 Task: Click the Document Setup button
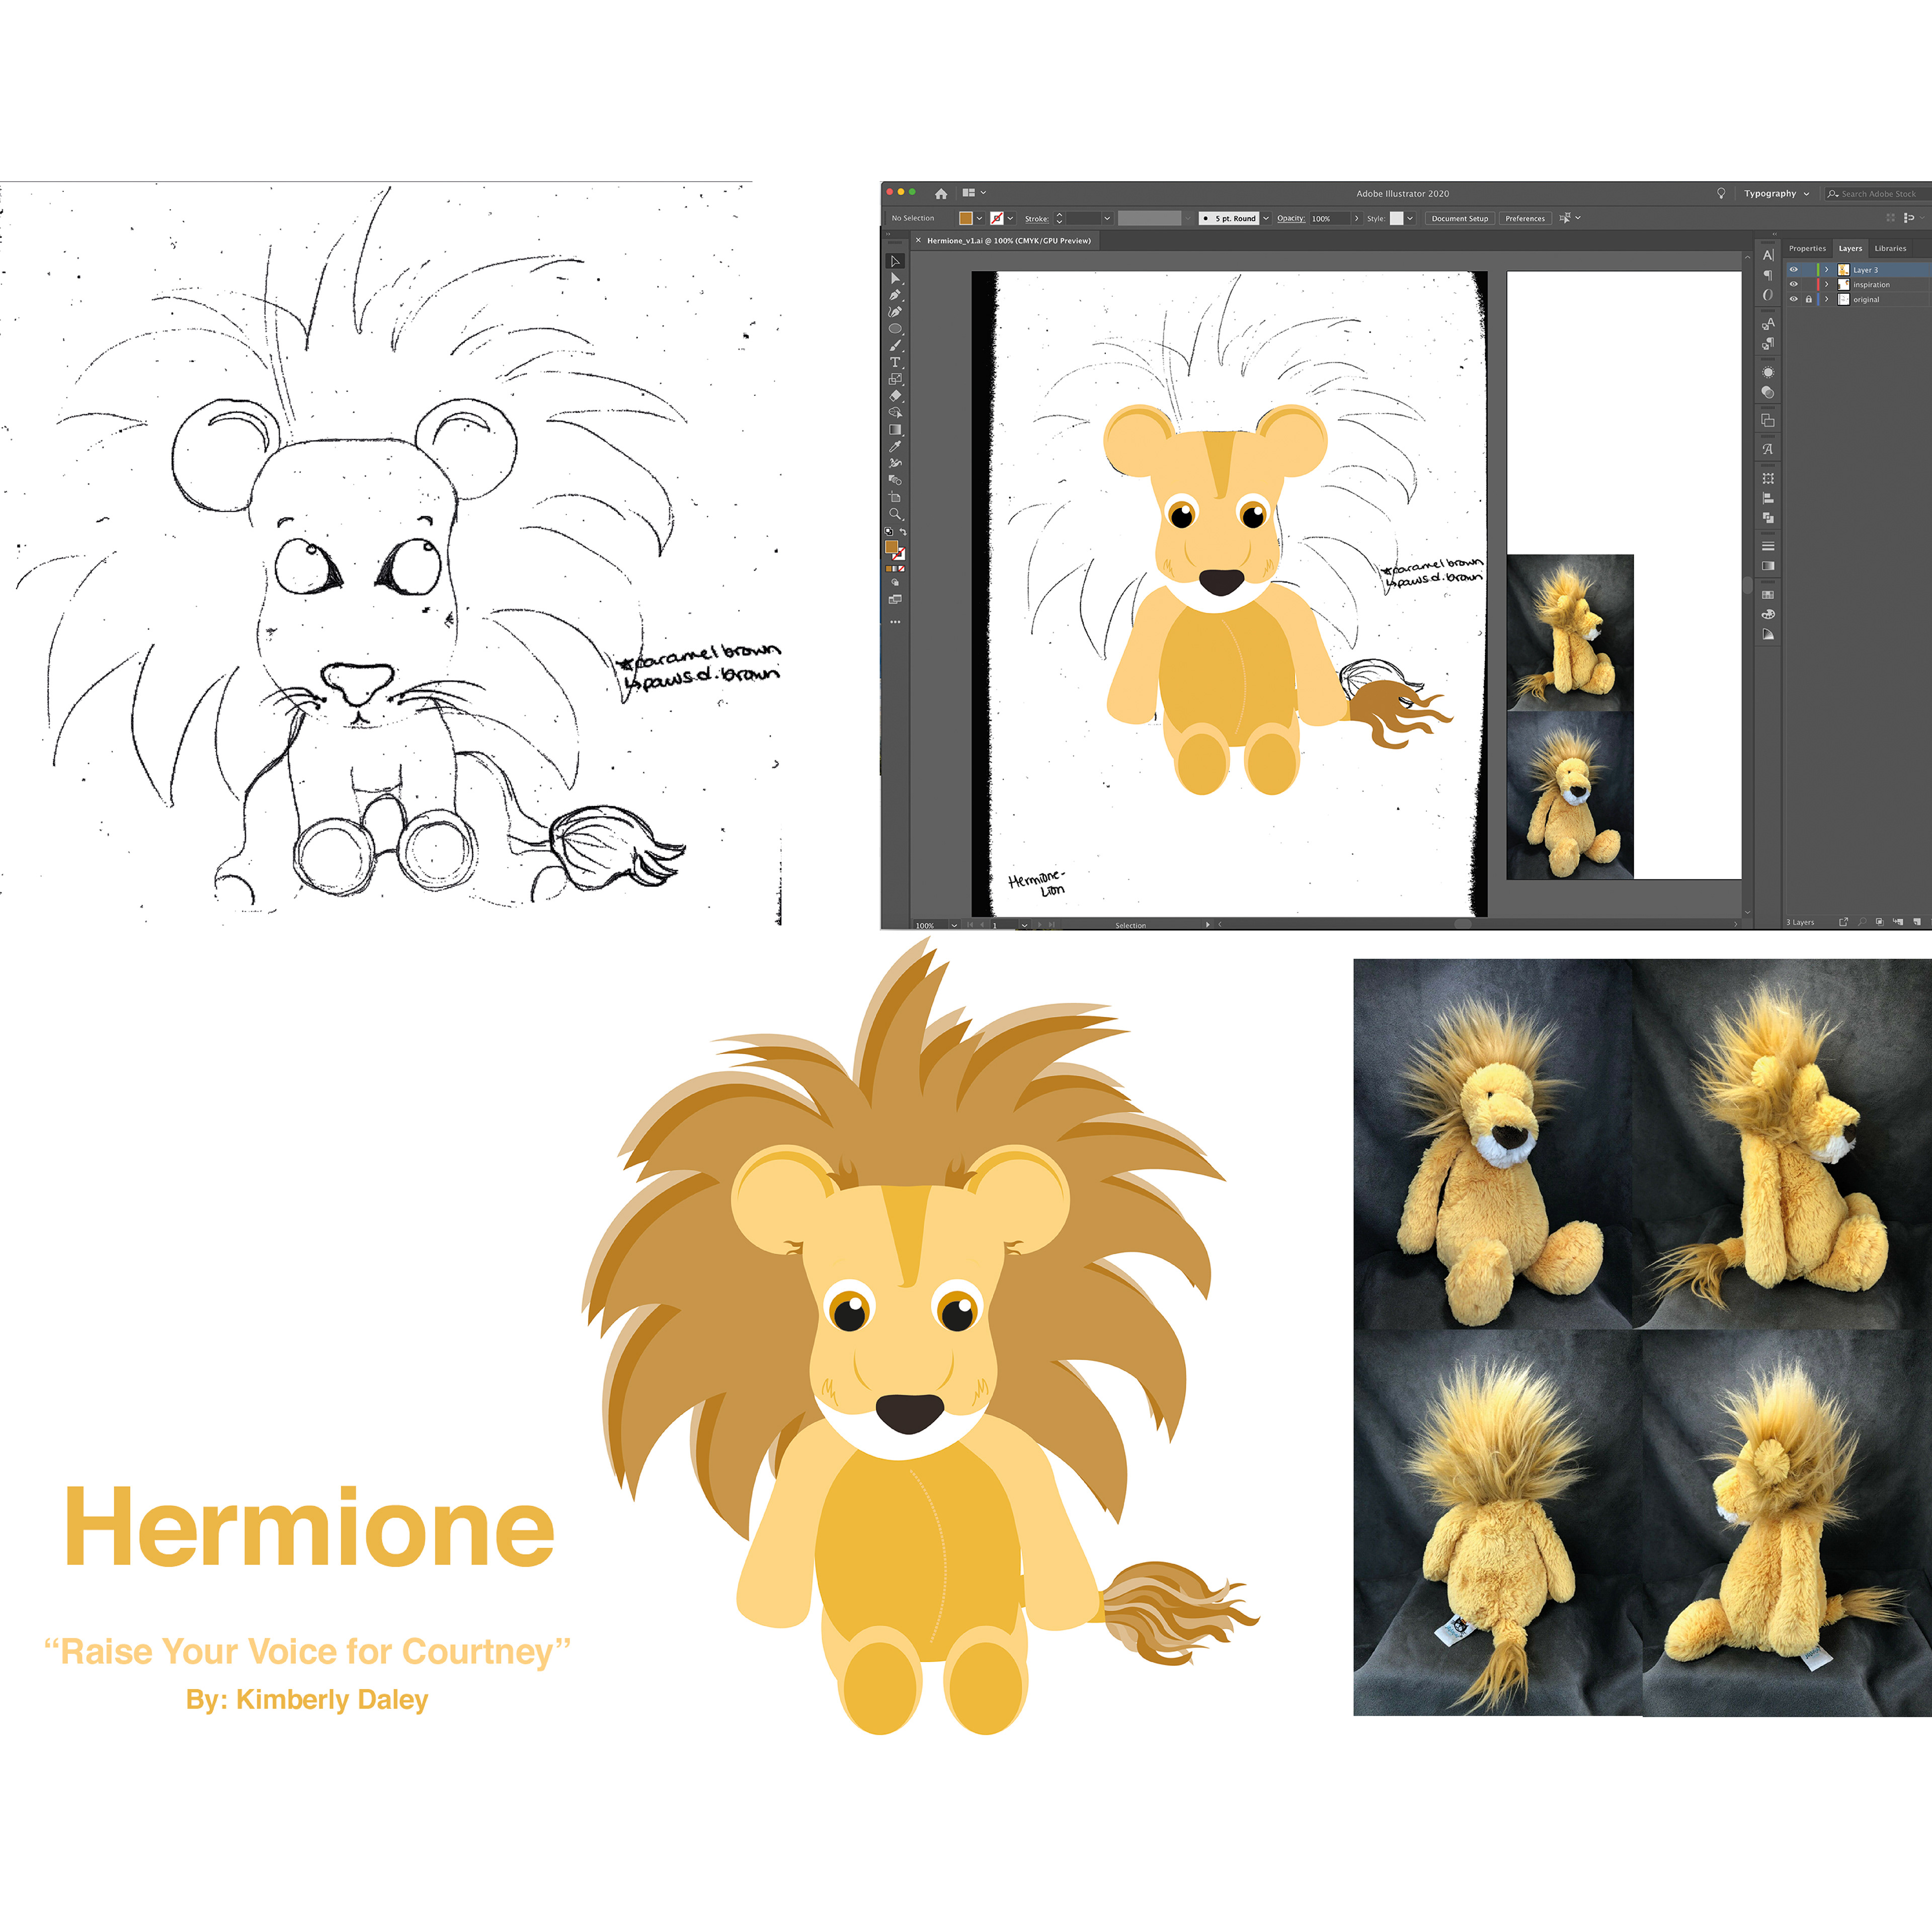click(x=1459, y=218)
